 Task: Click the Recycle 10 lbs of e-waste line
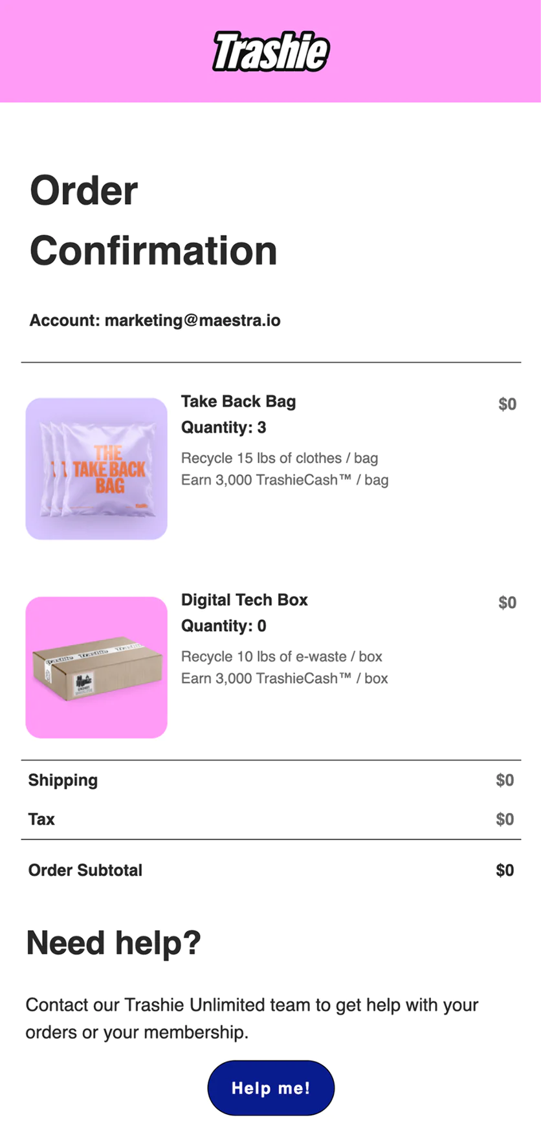pos(282,656)
